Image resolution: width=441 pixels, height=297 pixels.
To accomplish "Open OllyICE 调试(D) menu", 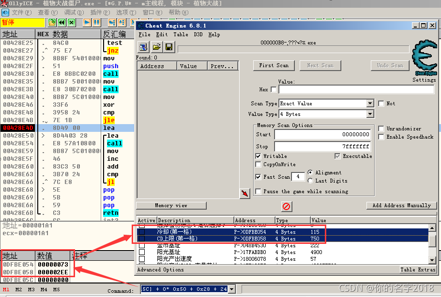I will pos(74,13).
